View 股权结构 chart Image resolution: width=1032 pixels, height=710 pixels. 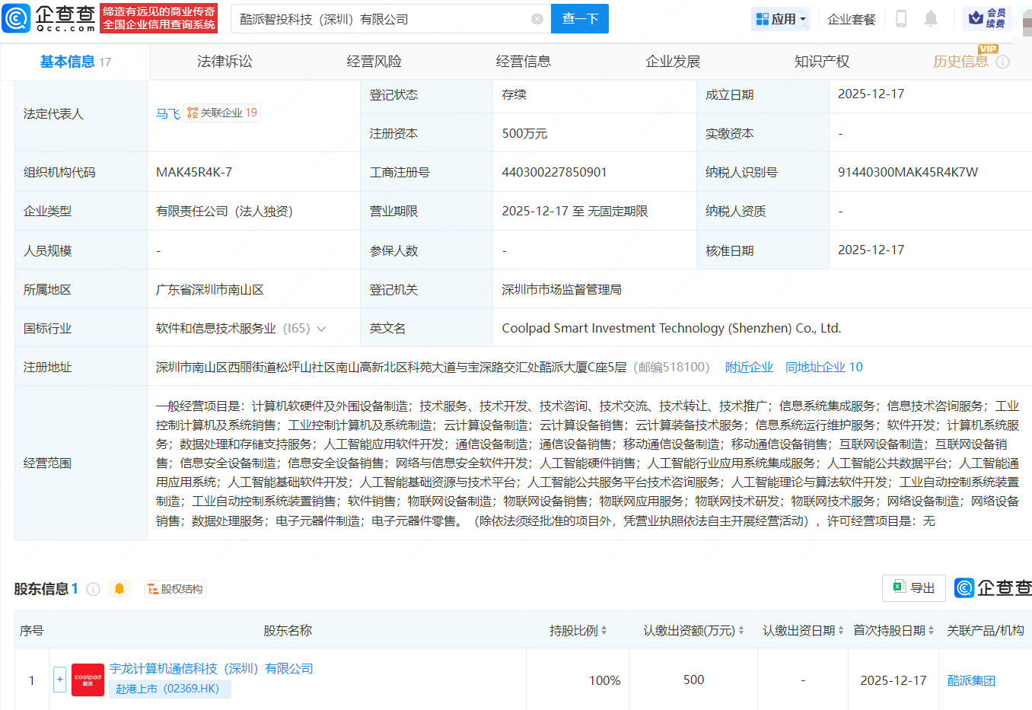point(175,589)
